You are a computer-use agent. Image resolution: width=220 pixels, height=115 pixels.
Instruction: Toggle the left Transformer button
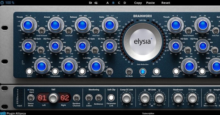coord(82,71)
